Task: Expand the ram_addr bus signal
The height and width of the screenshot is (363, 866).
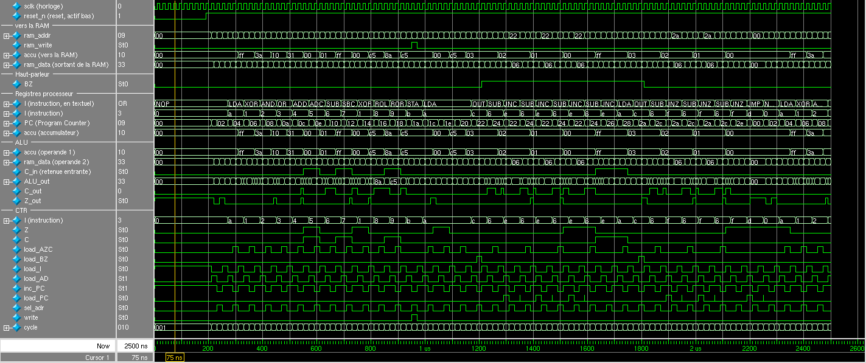Action: tap(7, 35)
